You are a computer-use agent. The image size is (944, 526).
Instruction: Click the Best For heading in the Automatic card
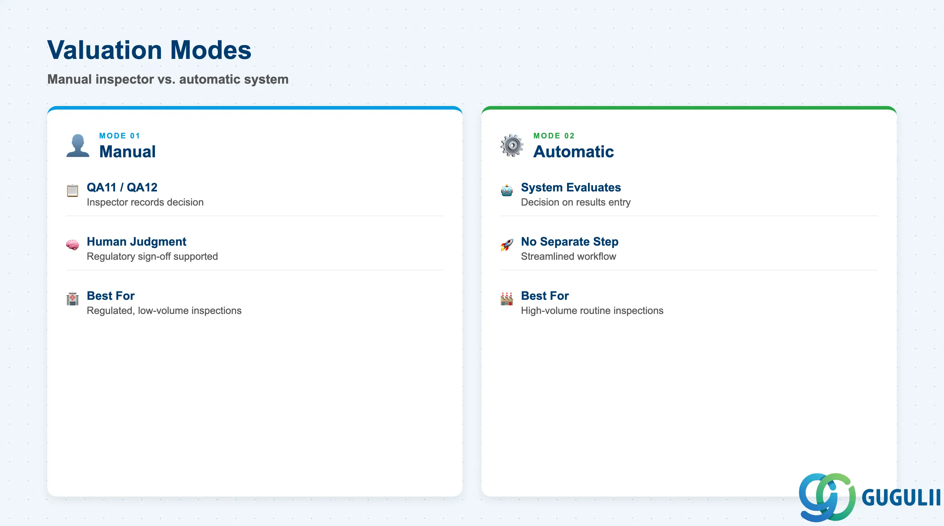click(545, 296)
